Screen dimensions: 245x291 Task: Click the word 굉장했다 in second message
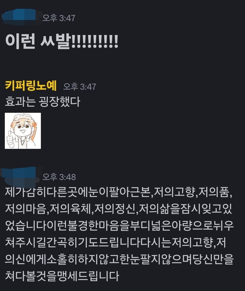[x=59, y=102]
